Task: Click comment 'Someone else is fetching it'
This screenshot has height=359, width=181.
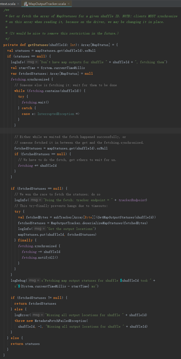Action: coord(66,85)
